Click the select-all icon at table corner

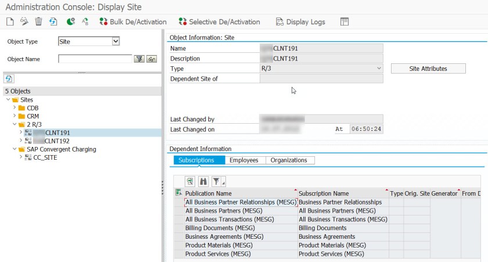[x=179, y=193]
